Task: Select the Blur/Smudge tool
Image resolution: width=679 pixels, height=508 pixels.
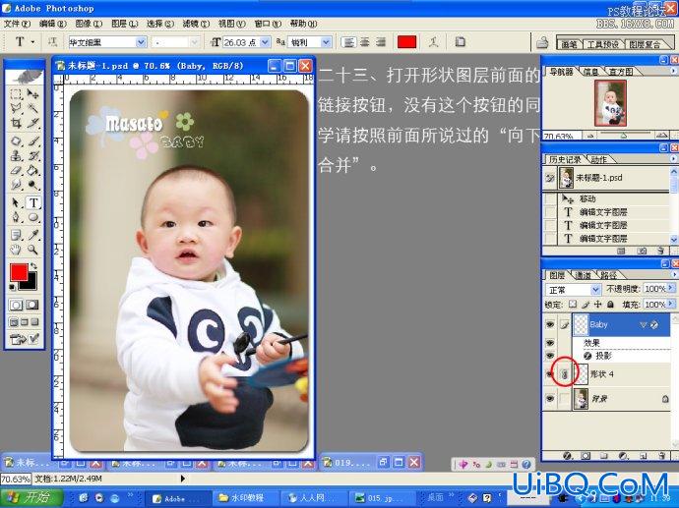Action: (x=16, y=185)
